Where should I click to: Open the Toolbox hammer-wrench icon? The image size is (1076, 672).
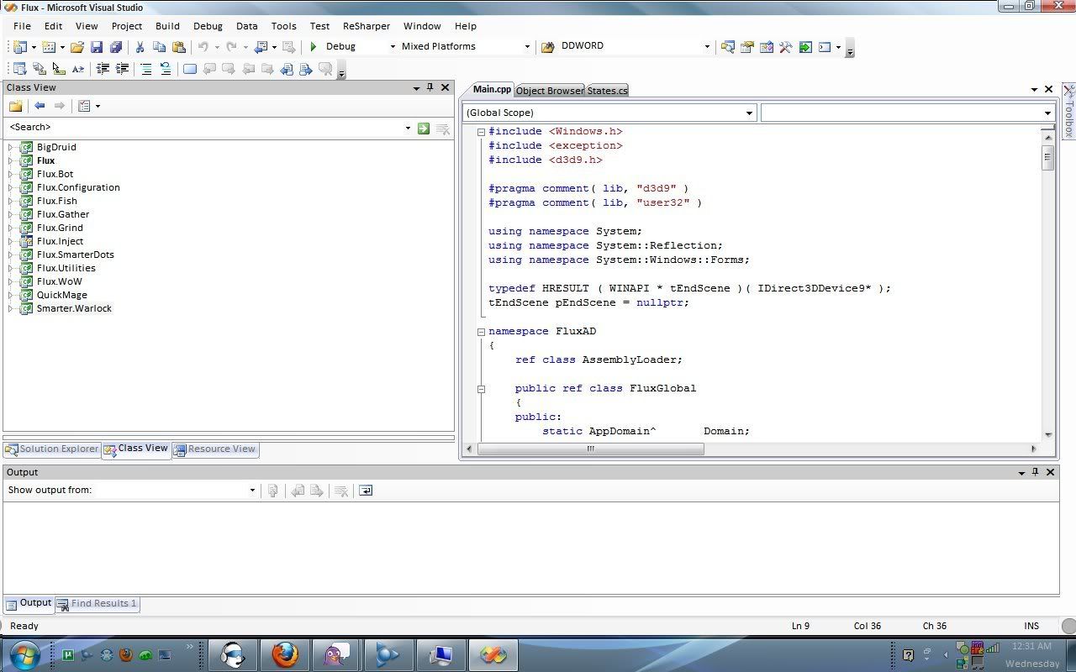tap(785, 47)
